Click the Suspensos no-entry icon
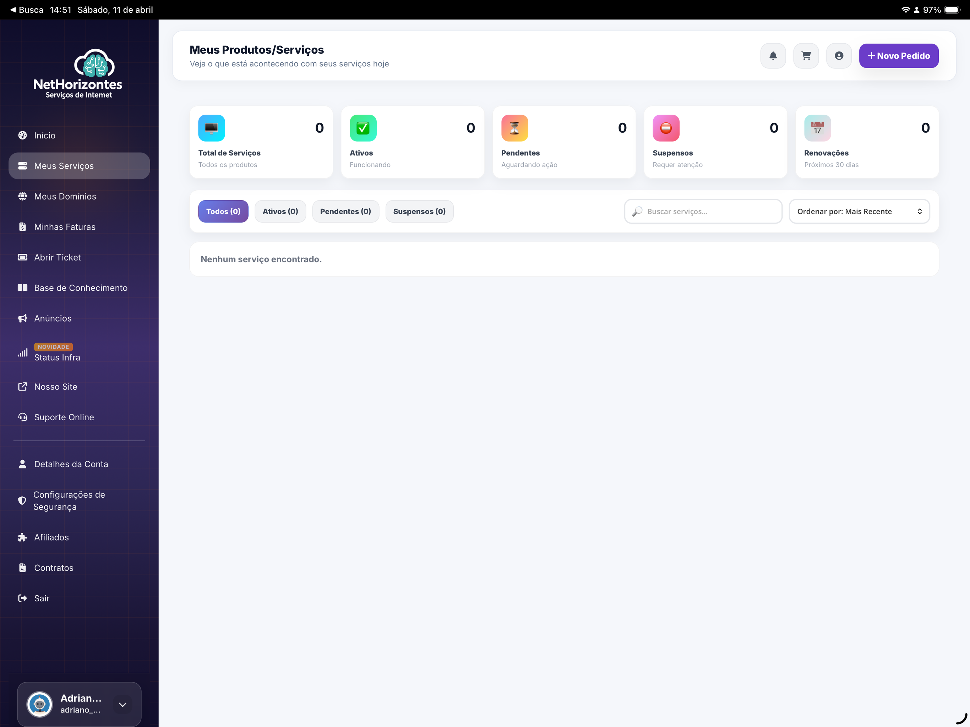The image size is (970, 727). pyautogui.click(x=666, y=128)
